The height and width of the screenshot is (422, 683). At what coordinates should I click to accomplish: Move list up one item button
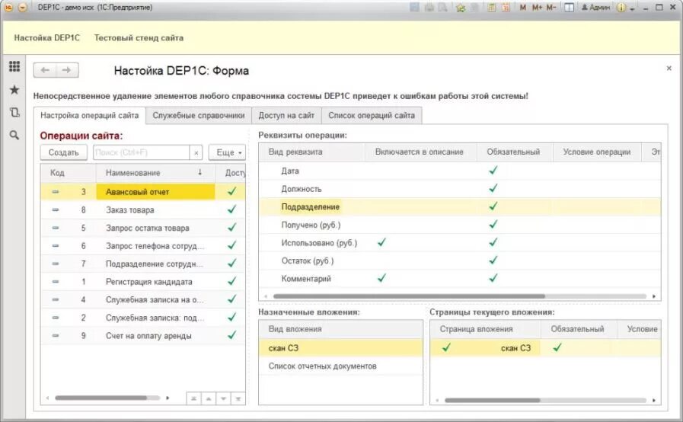coord(209,398)
